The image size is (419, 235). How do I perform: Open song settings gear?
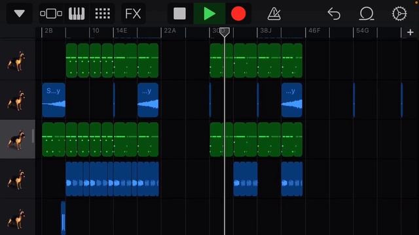click(399, 13)
